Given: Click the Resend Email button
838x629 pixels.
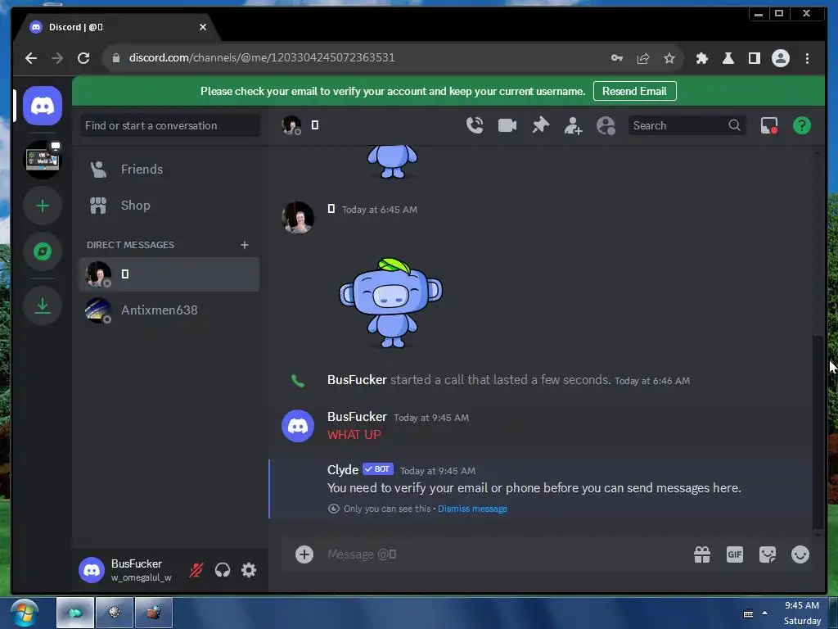Looking at the screenshot, I should click(x=634, y=91).
